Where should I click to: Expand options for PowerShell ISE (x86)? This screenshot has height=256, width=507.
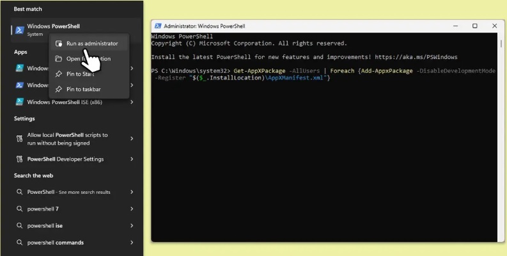point(132,102)
